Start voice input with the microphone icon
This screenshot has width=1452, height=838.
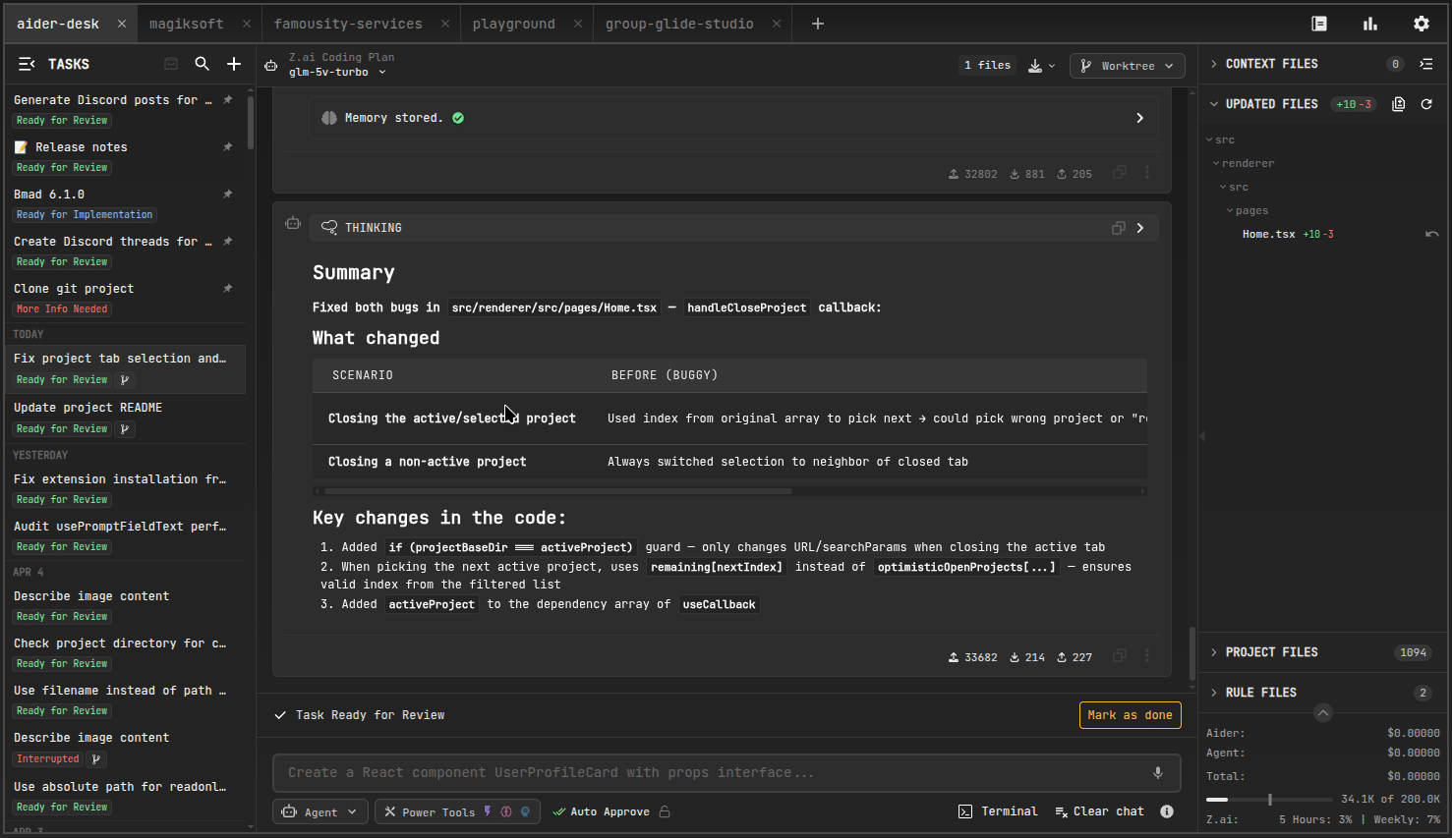click(x=1158, y=773)
